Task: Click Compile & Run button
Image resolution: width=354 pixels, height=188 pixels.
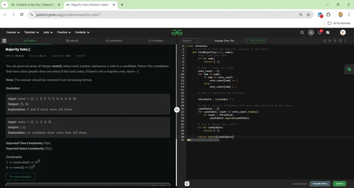Action: pyautogui.click(x=320, y=184)
